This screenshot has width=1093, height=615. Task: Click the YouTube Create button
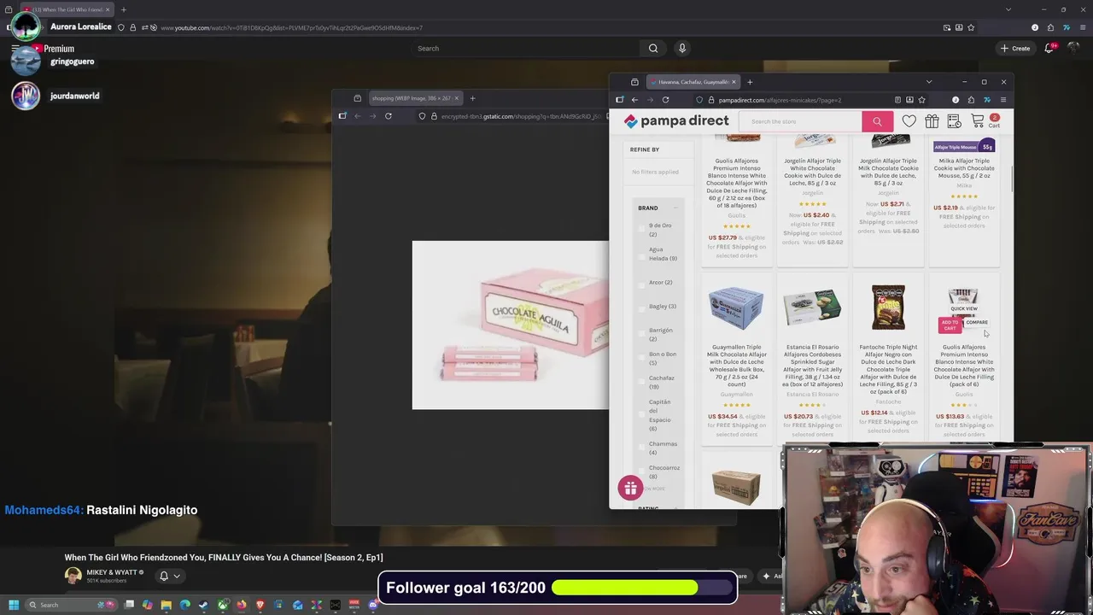click(x=1015, y=49)
